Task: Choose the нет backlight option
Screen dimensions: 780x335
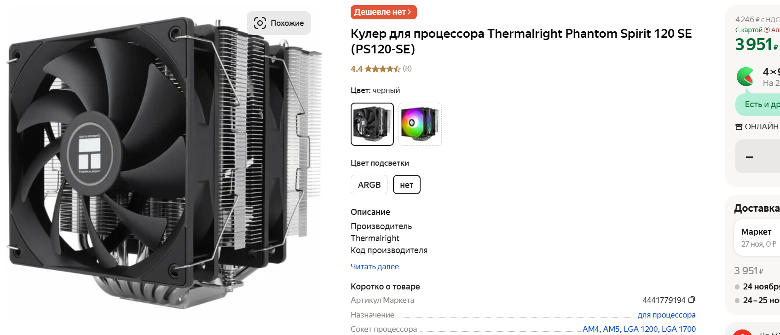Action: coord(407,185)
